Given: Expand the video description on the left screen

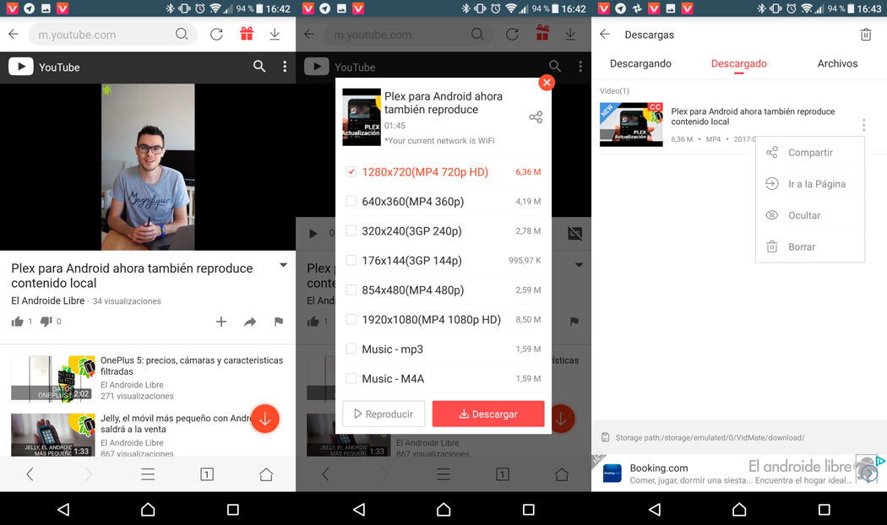Looking at the screenshot, I should coord(283,265).
